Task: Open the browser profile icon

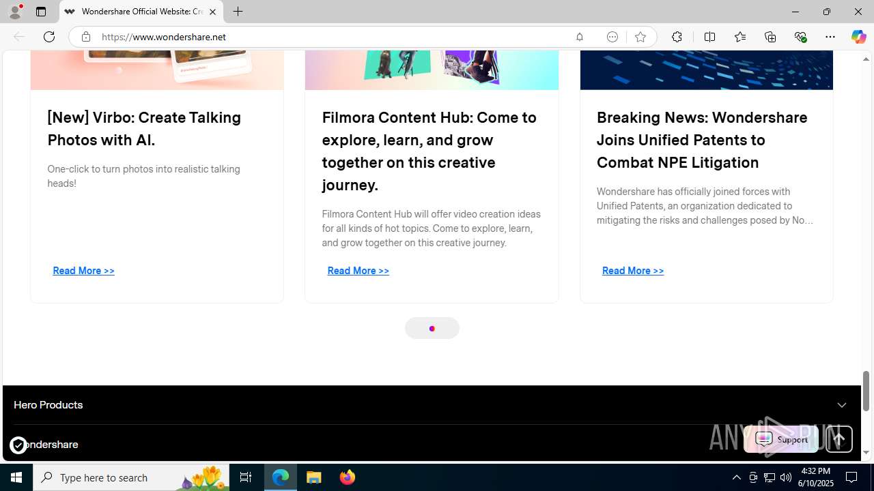Action: (x=15, y=12)
